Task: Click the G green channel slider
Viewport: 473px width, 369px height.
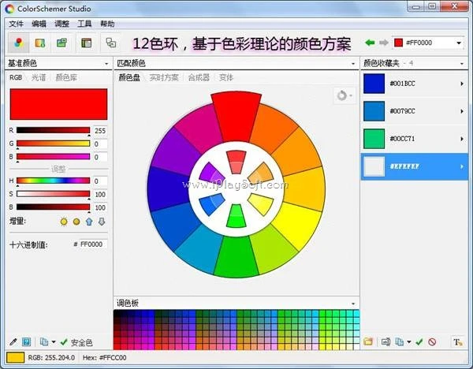Action: tap(53, 143)
